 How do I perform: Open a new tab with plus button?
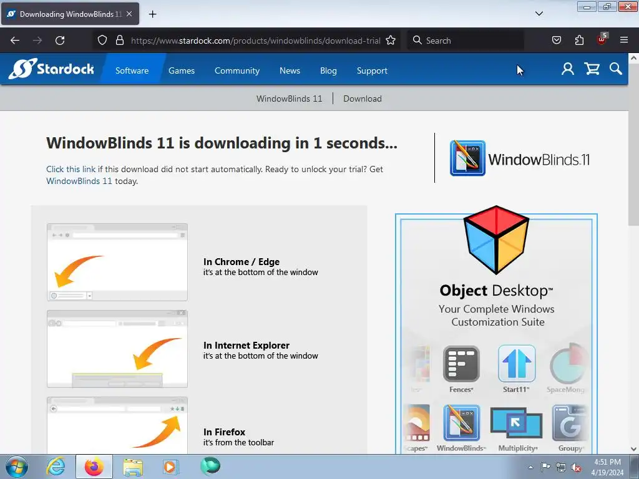pyautogui.click(x=152, y=14)
